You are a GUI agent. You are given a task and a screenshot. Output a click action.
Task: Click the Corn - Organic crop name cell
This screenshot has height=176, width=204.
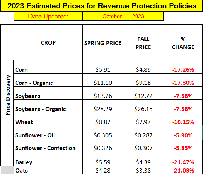pyautogui.click(x=48, y=80)
